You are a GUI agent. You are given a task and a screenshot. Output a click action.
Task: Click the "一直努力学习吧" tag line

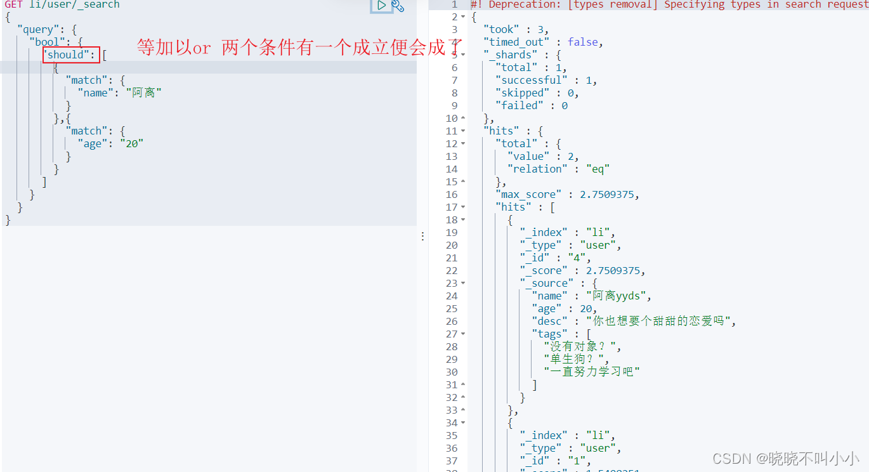click(591, 372)
